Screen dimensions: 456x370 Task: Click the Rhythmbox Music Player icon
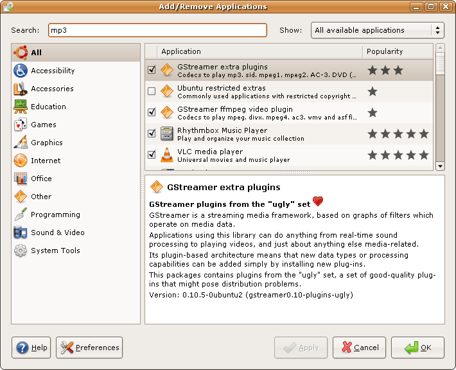167,134
